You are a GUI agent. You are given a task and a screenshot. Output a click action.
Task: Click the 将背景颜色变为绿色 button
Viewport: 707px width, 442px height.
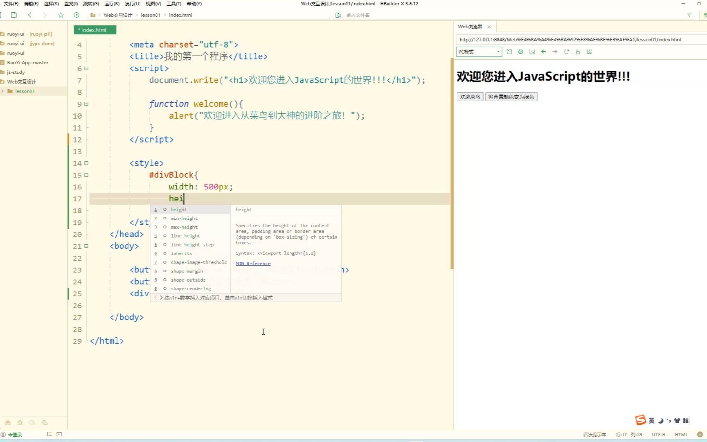tap(511, 97)
